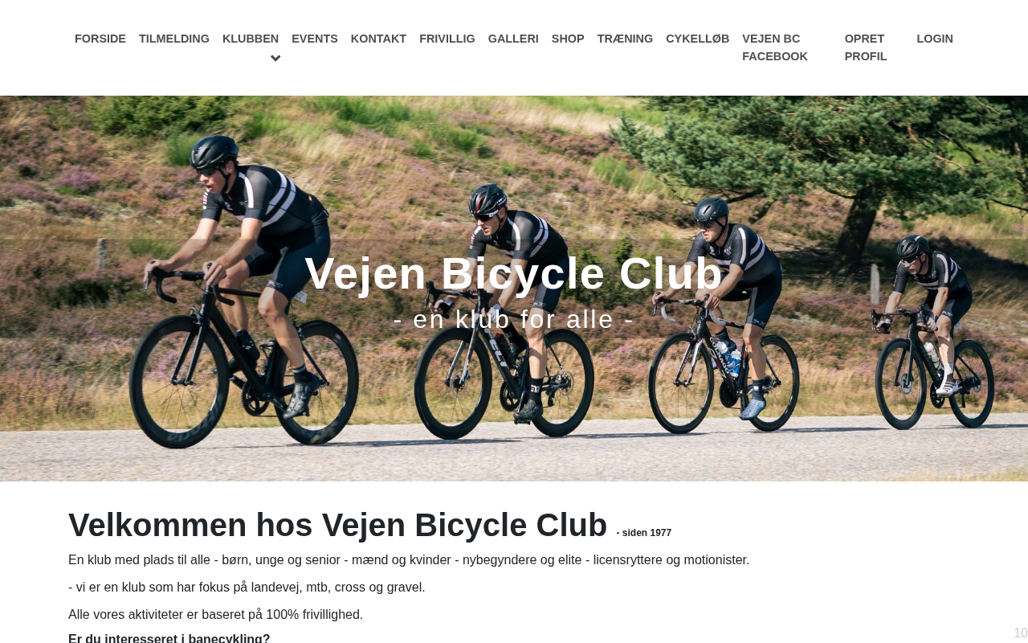
Task: Select Cykelløb in the top menu
Action: pyautogui.click(x=697, y=39)
